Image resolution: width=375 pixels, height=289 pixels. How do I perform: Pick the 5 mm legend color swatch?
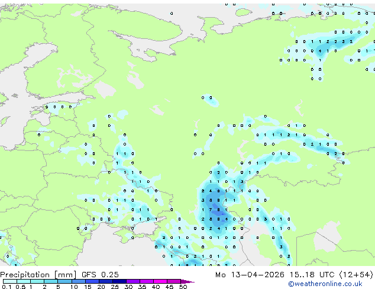point(65,281)
